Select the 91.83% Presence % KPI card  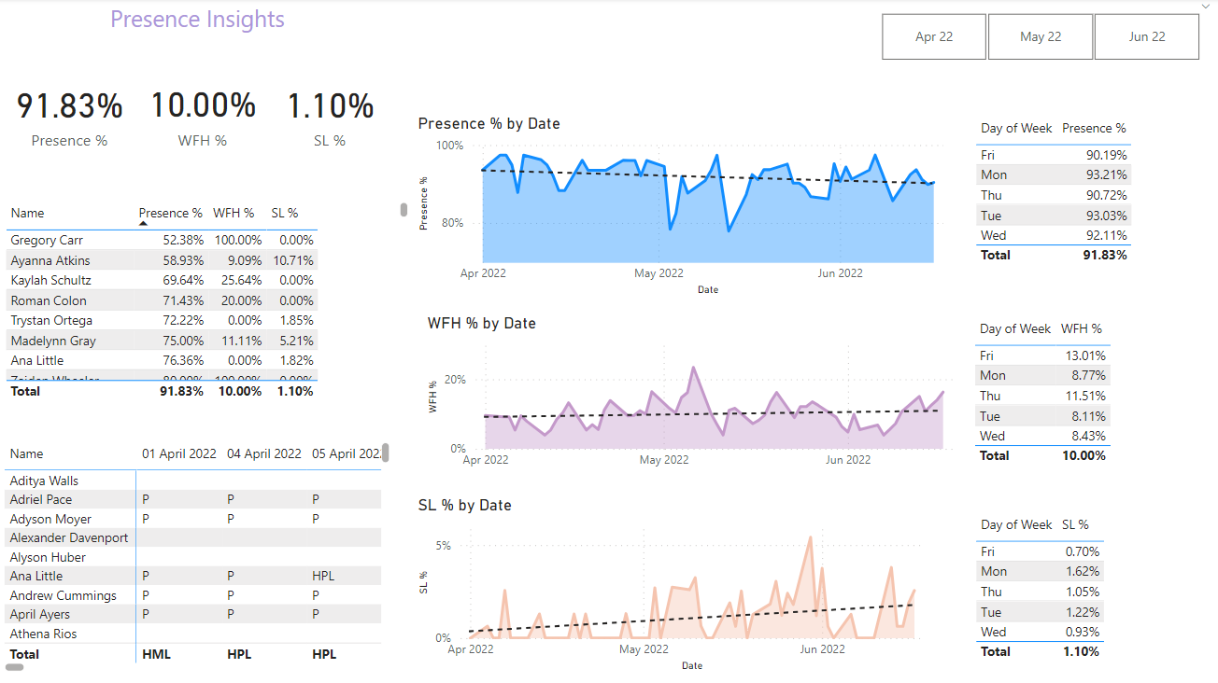69,105
